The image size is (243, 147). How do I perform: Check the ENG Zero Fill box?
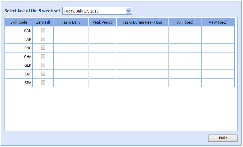point(43,48)
